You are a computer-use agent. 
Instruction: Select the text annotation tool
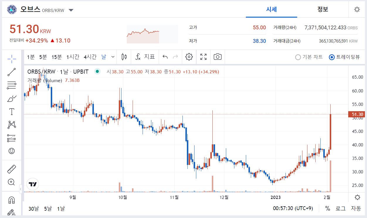pos(11,111)
